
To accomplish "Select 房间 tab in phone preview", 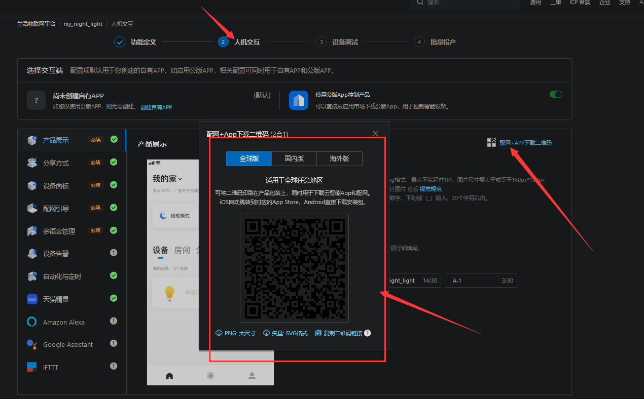I will [182, 250].
